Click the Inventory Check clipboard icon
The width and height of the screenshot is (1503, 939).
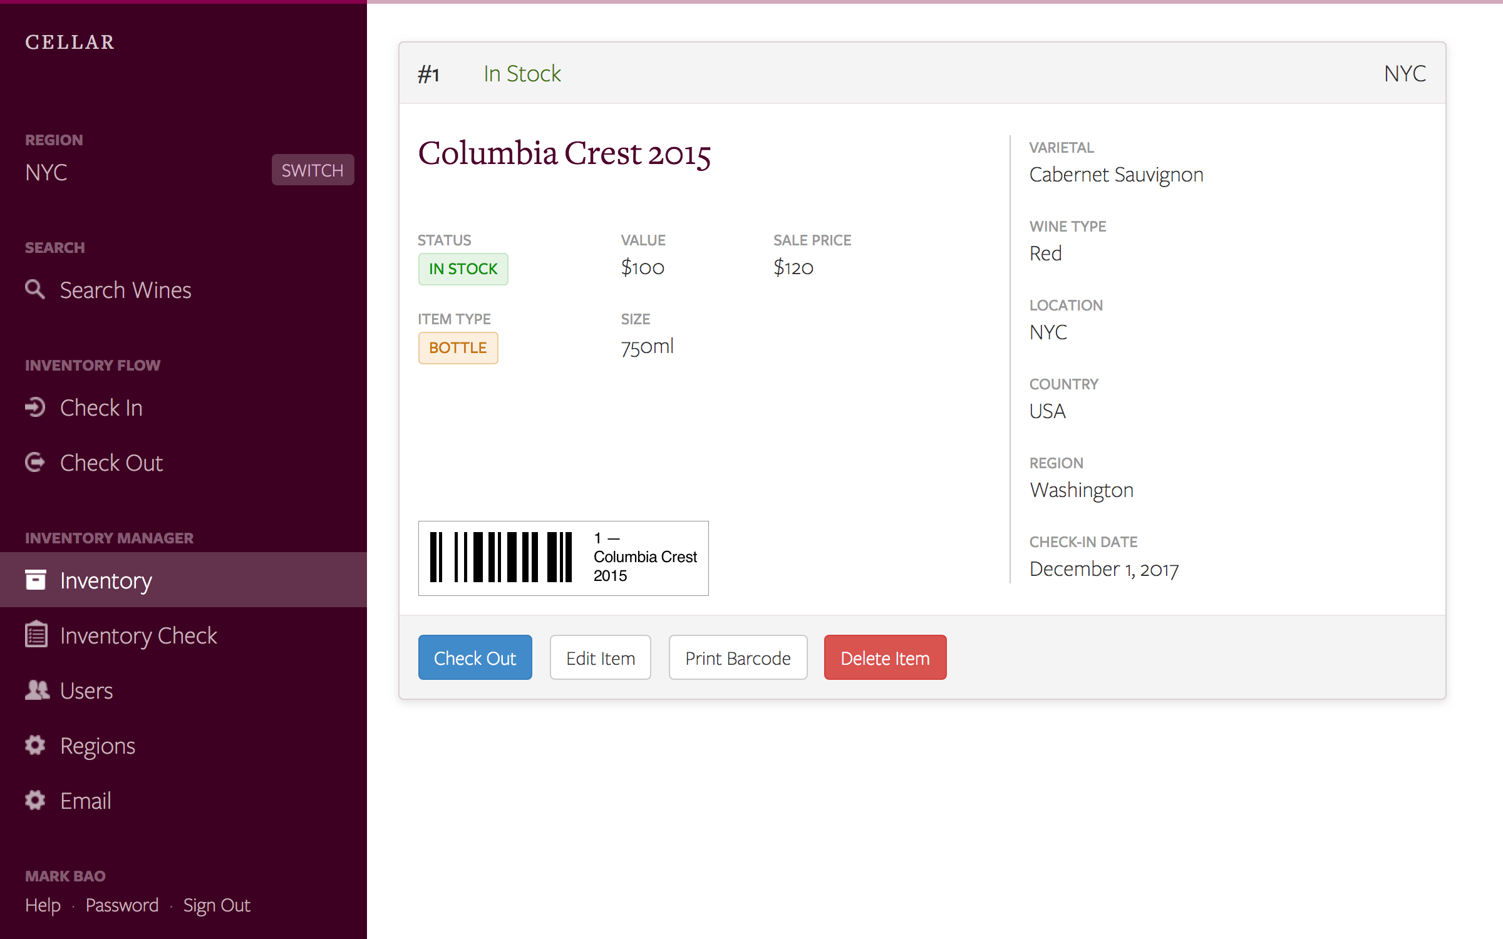pos(36,634)
